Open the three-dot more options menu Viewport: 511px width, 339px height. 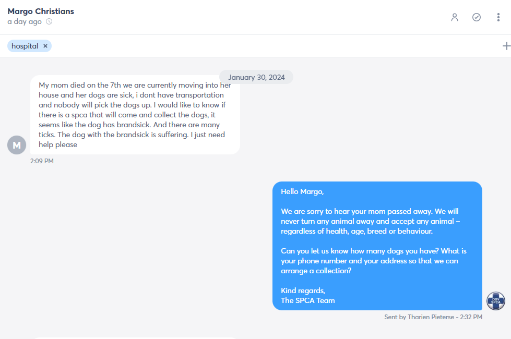[x=498, y=17]
